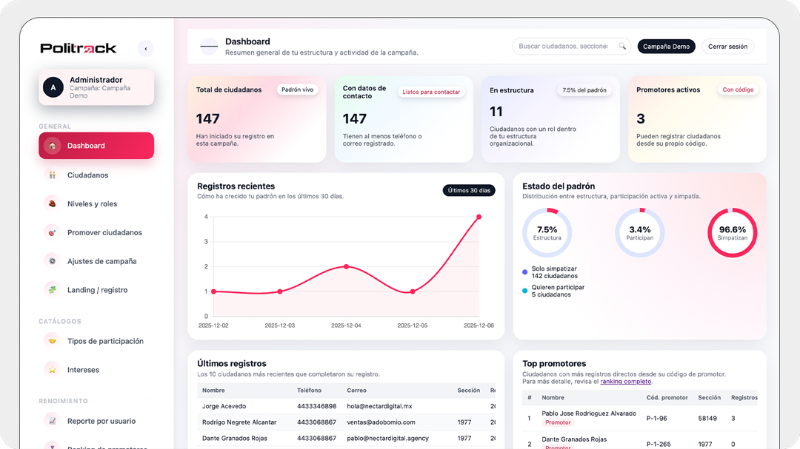
Task: Click the Promotor tag under Pablo Jose
Action: click(558, 422)
